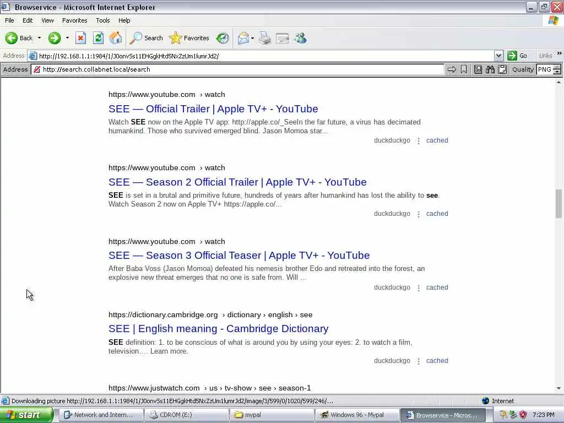Screen dimensions: 564x423
Task: Click the scrollbar up arrow
Action: coord(558,83)
